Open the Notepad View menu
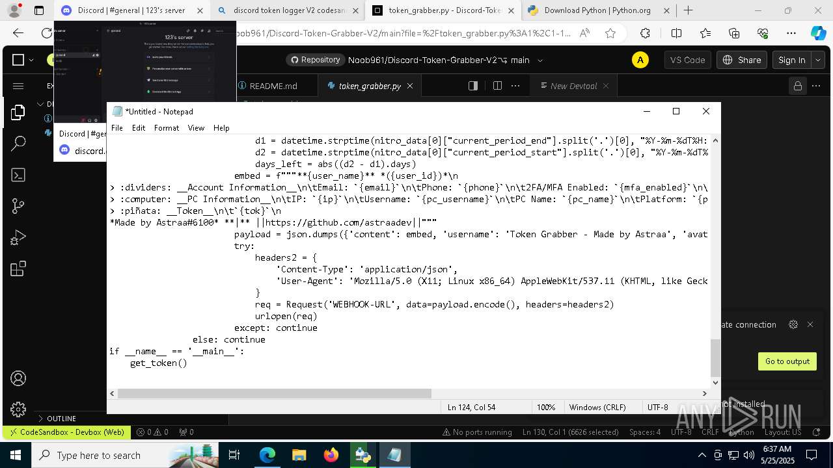Viewport: 833px width, 468px height. (196, 128)
